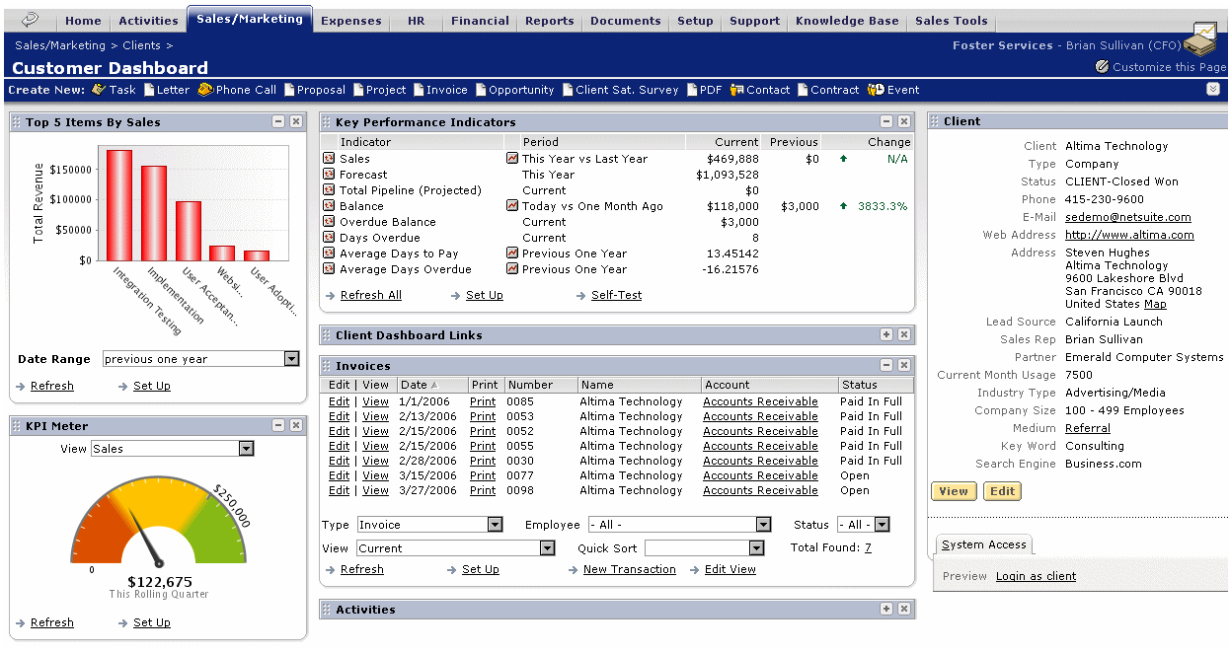This screenshot has width=1230, height=652.
Task: Click the Average Days to Pay row icon
Action: (x=329, y=254)
